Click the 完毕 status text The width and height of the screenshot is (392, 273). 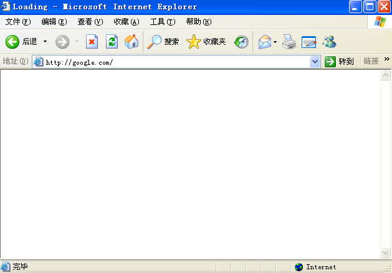(x=20, y=267)
